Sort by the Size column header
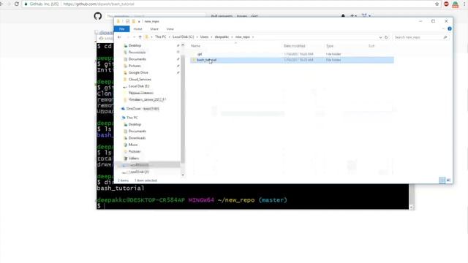Image resolution: width=468 pixels, height=263 pixels. click(x=371, y=46)
